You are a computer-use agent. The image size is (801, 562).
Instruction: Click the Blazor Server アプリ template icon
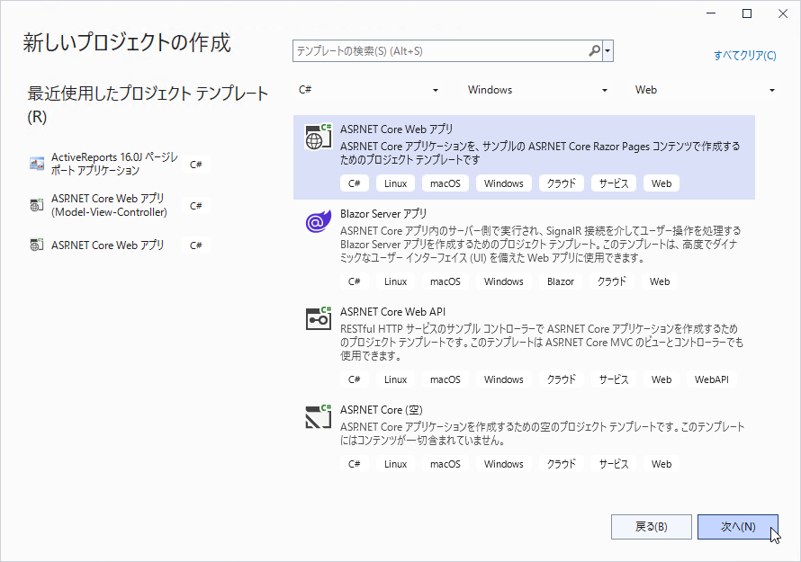tap(318, 222)
